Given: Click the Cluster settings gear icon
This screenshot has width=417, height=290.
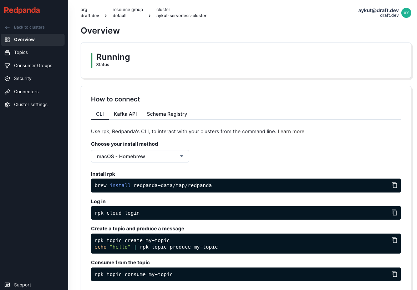Looking at the screenshot, I should (x=7, y=105).
